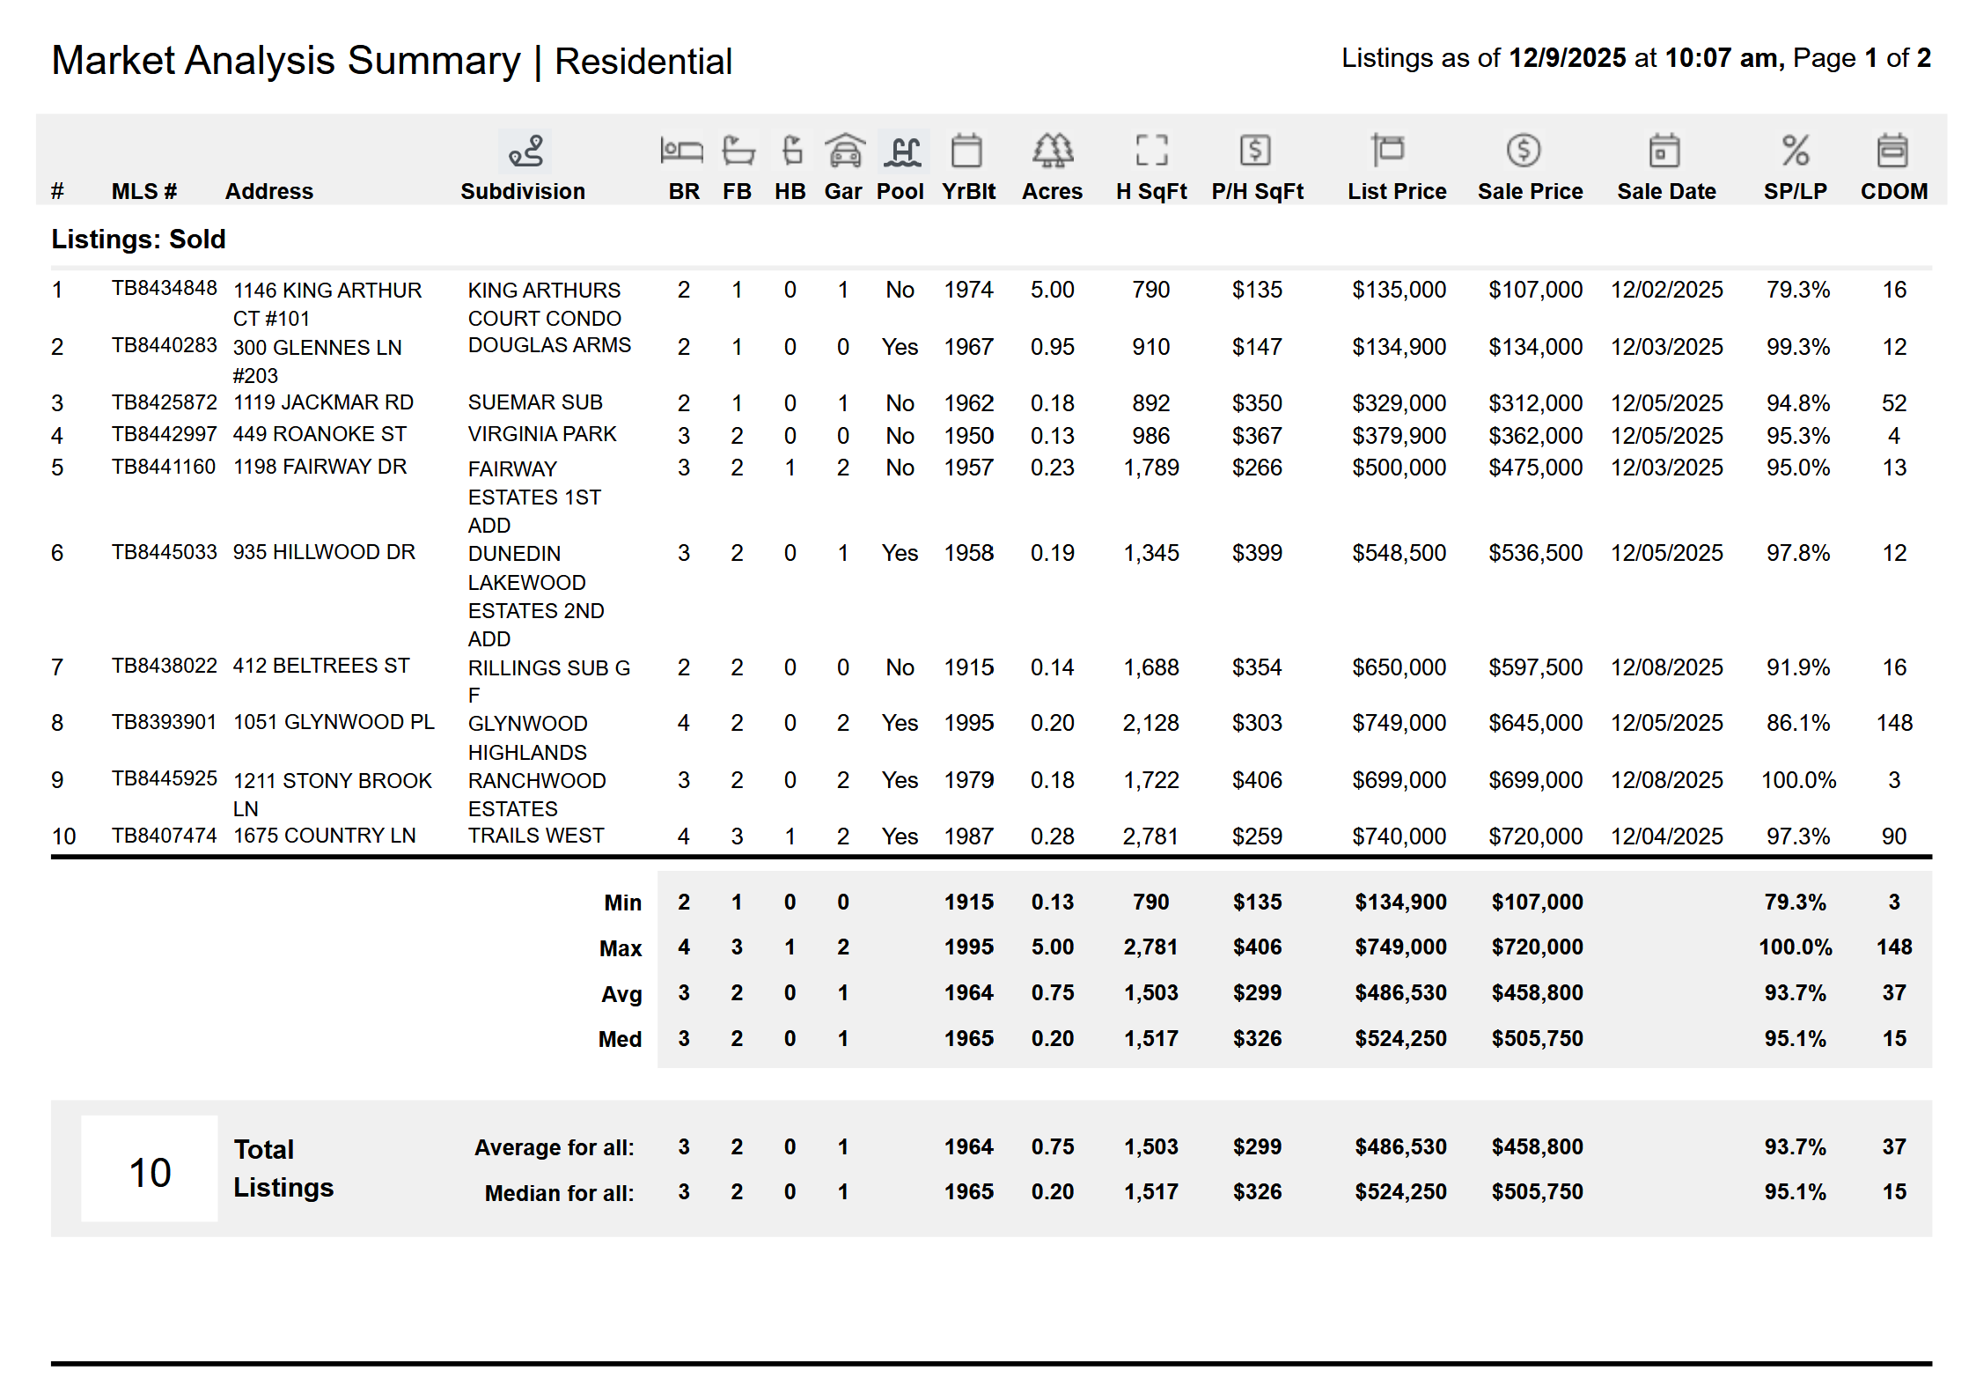The height and width of the screenshot is (1378, 1976).
Task: Click the list price sign icon
Action: [1388, 151]
